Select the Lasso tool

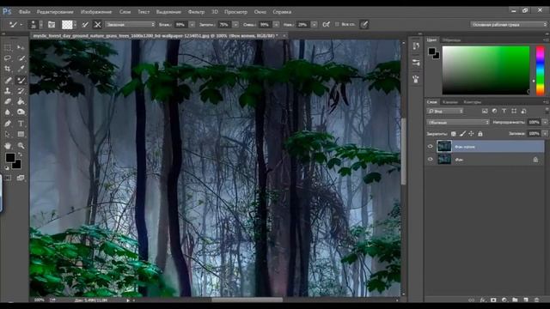[8, 58]
